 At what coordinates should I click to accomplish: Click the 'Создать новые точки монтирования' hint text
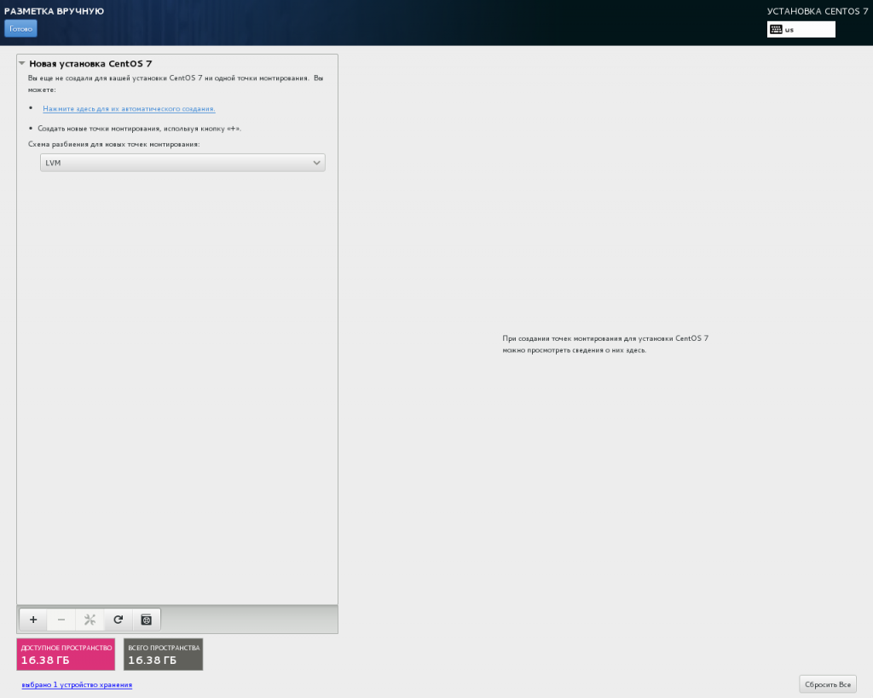[139, 128]
